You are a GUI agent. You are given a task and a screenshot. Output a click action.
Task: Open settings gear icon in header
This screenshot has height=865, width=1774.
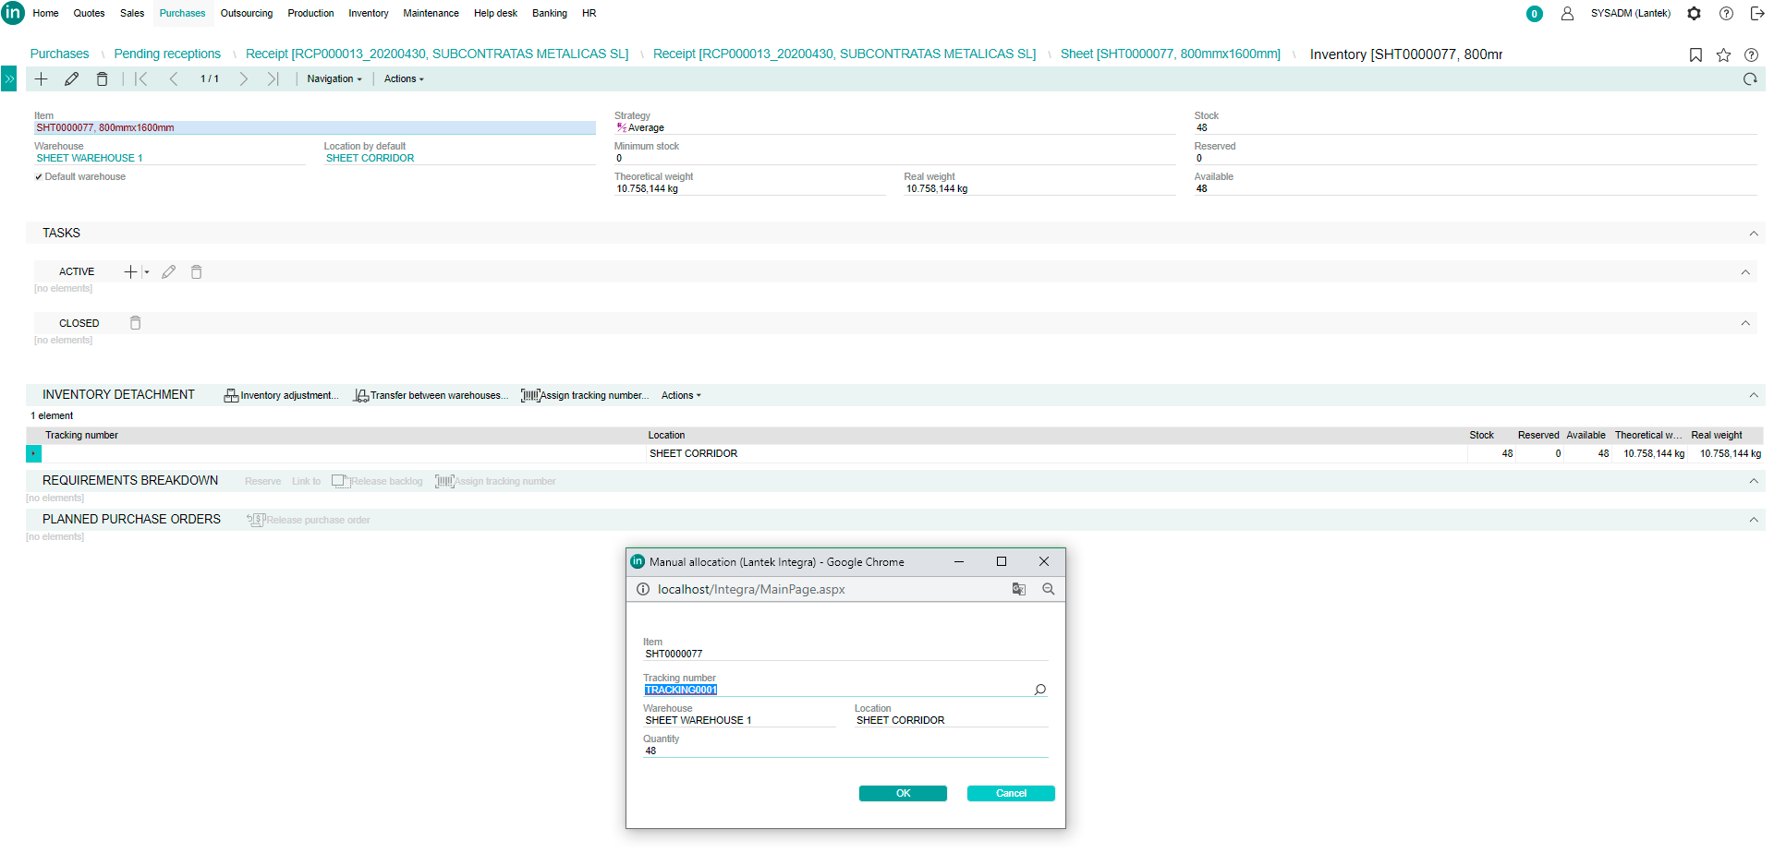tap(1694, 14)
